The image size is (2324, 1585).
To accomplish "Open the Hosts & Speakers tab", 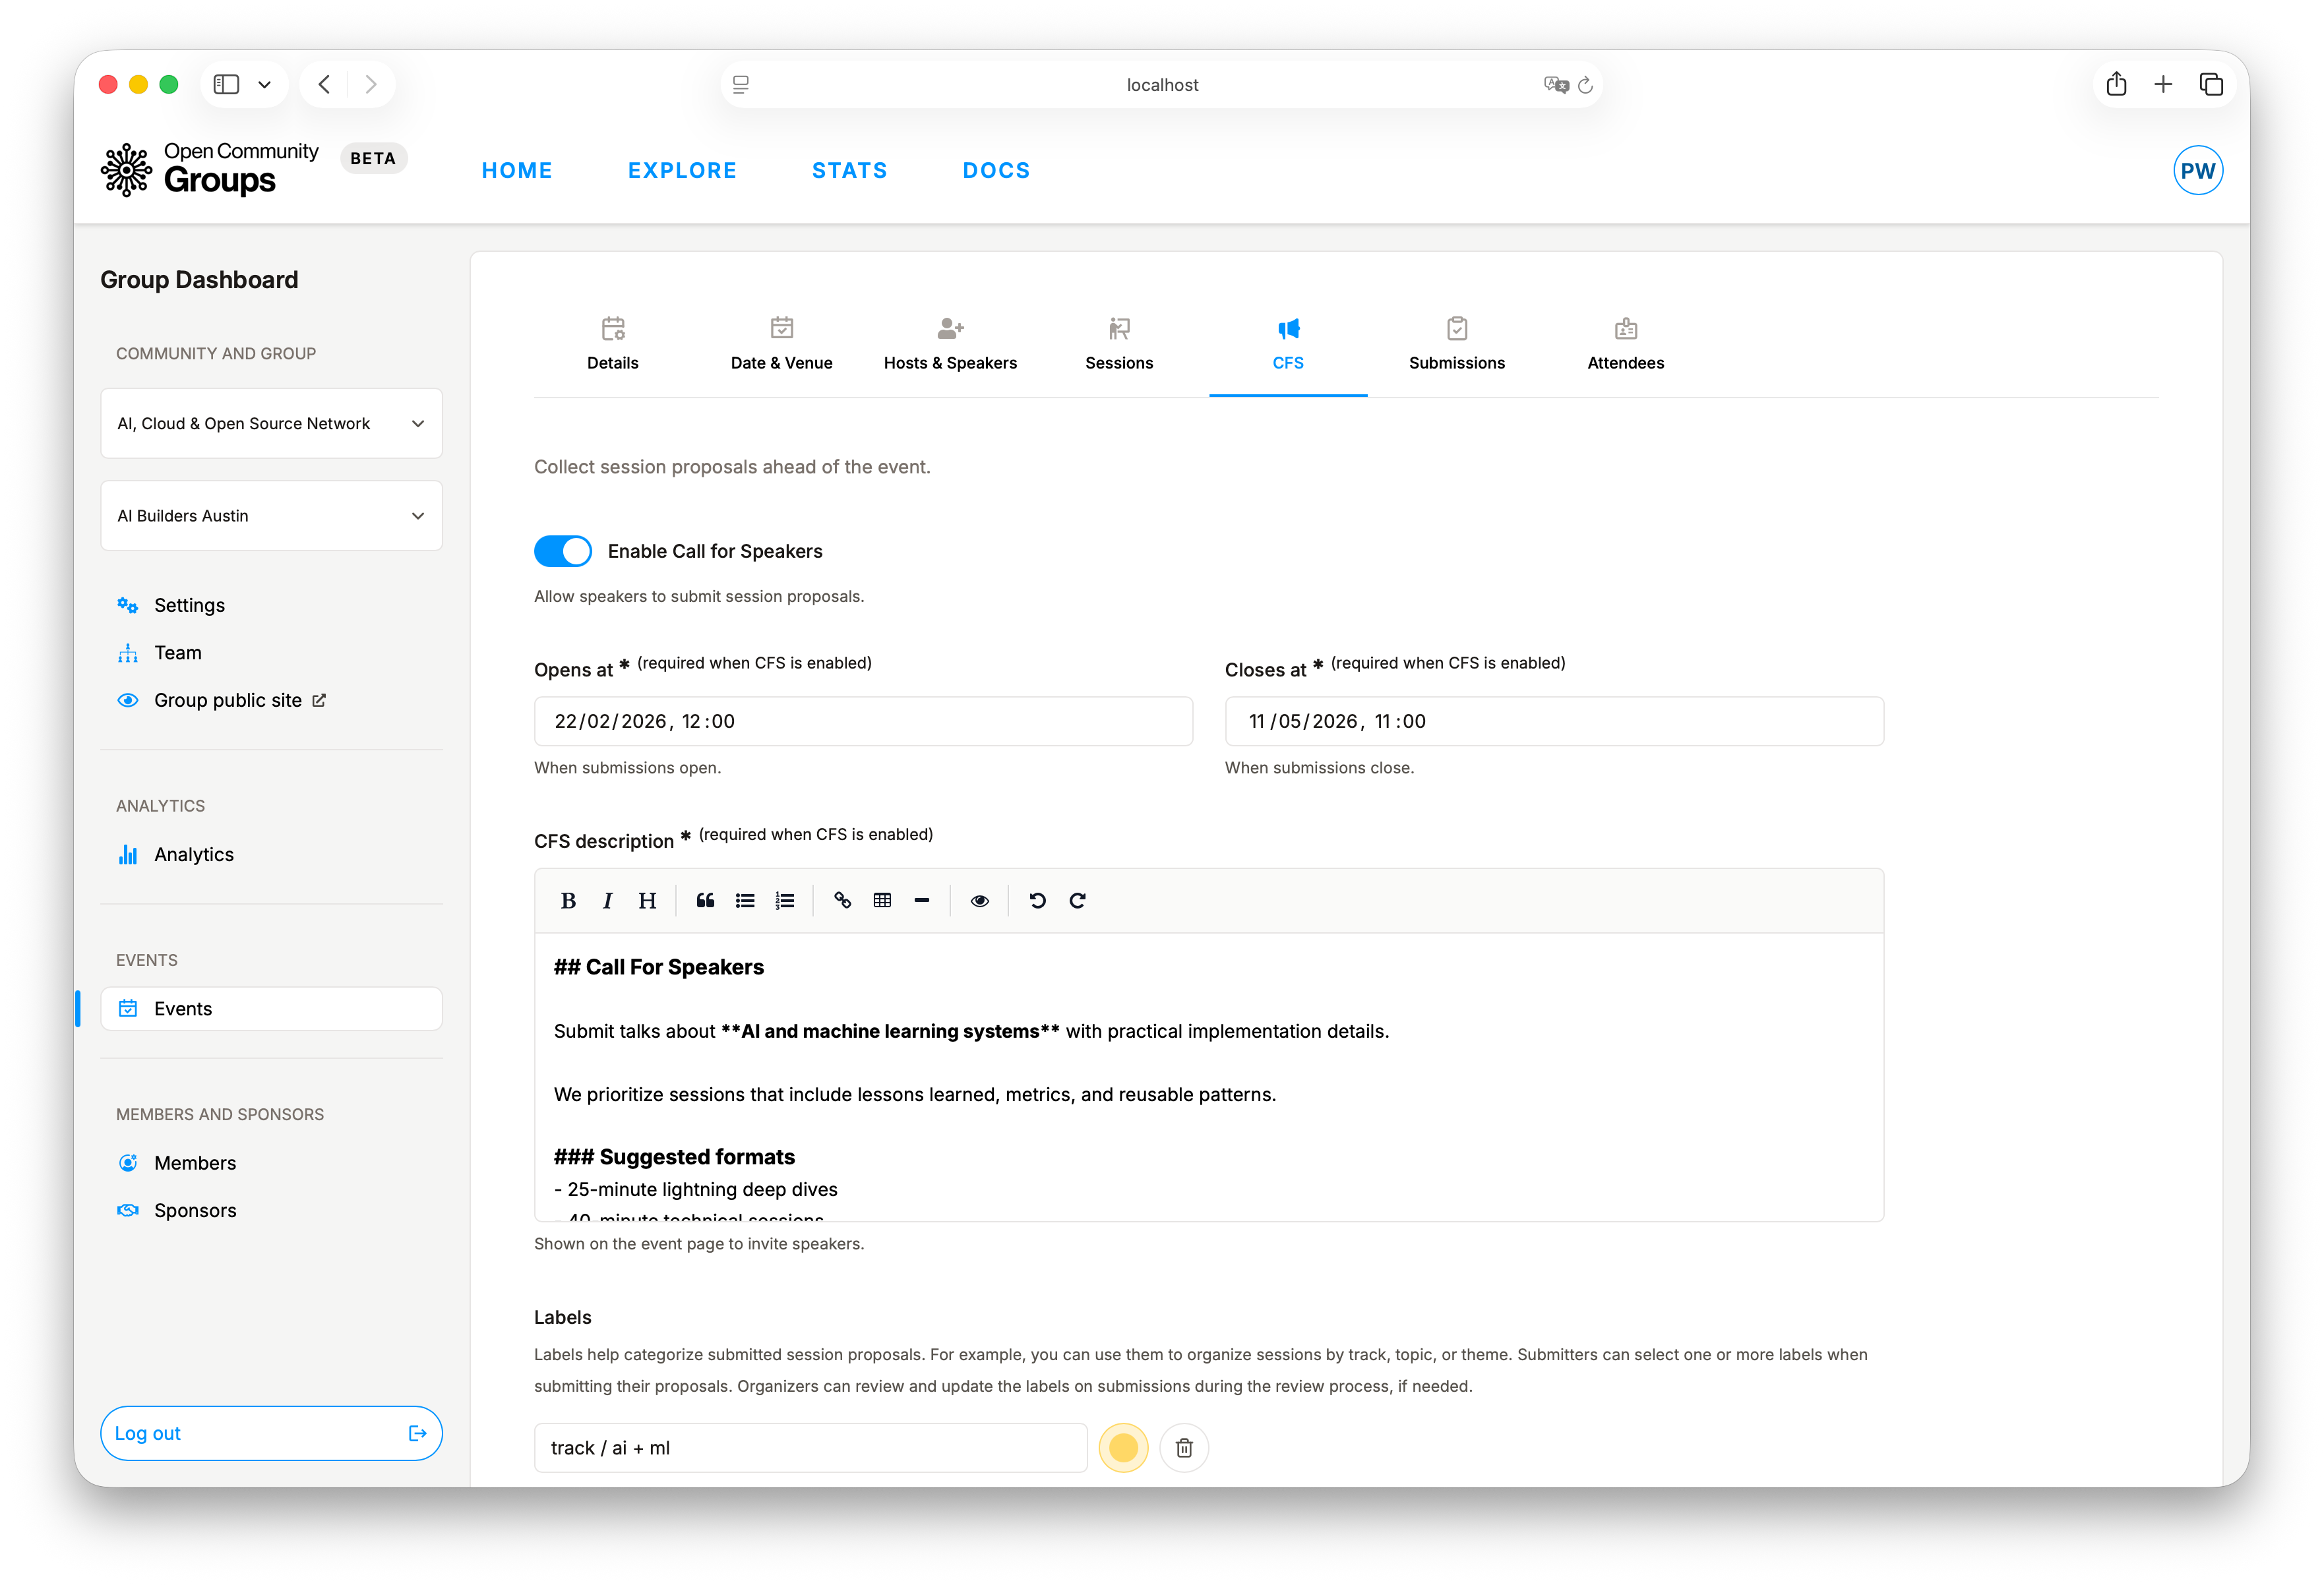I will pyautogui.click(x=950, y=345).
